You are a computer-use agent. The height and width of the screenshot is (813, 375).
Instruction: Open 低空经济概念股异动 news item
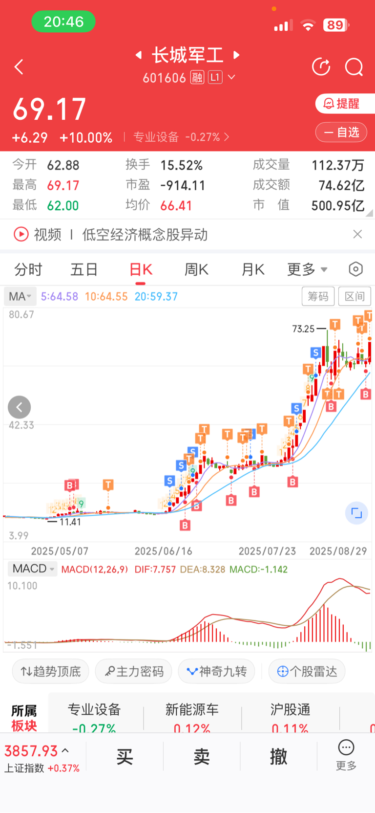point(145,235)
